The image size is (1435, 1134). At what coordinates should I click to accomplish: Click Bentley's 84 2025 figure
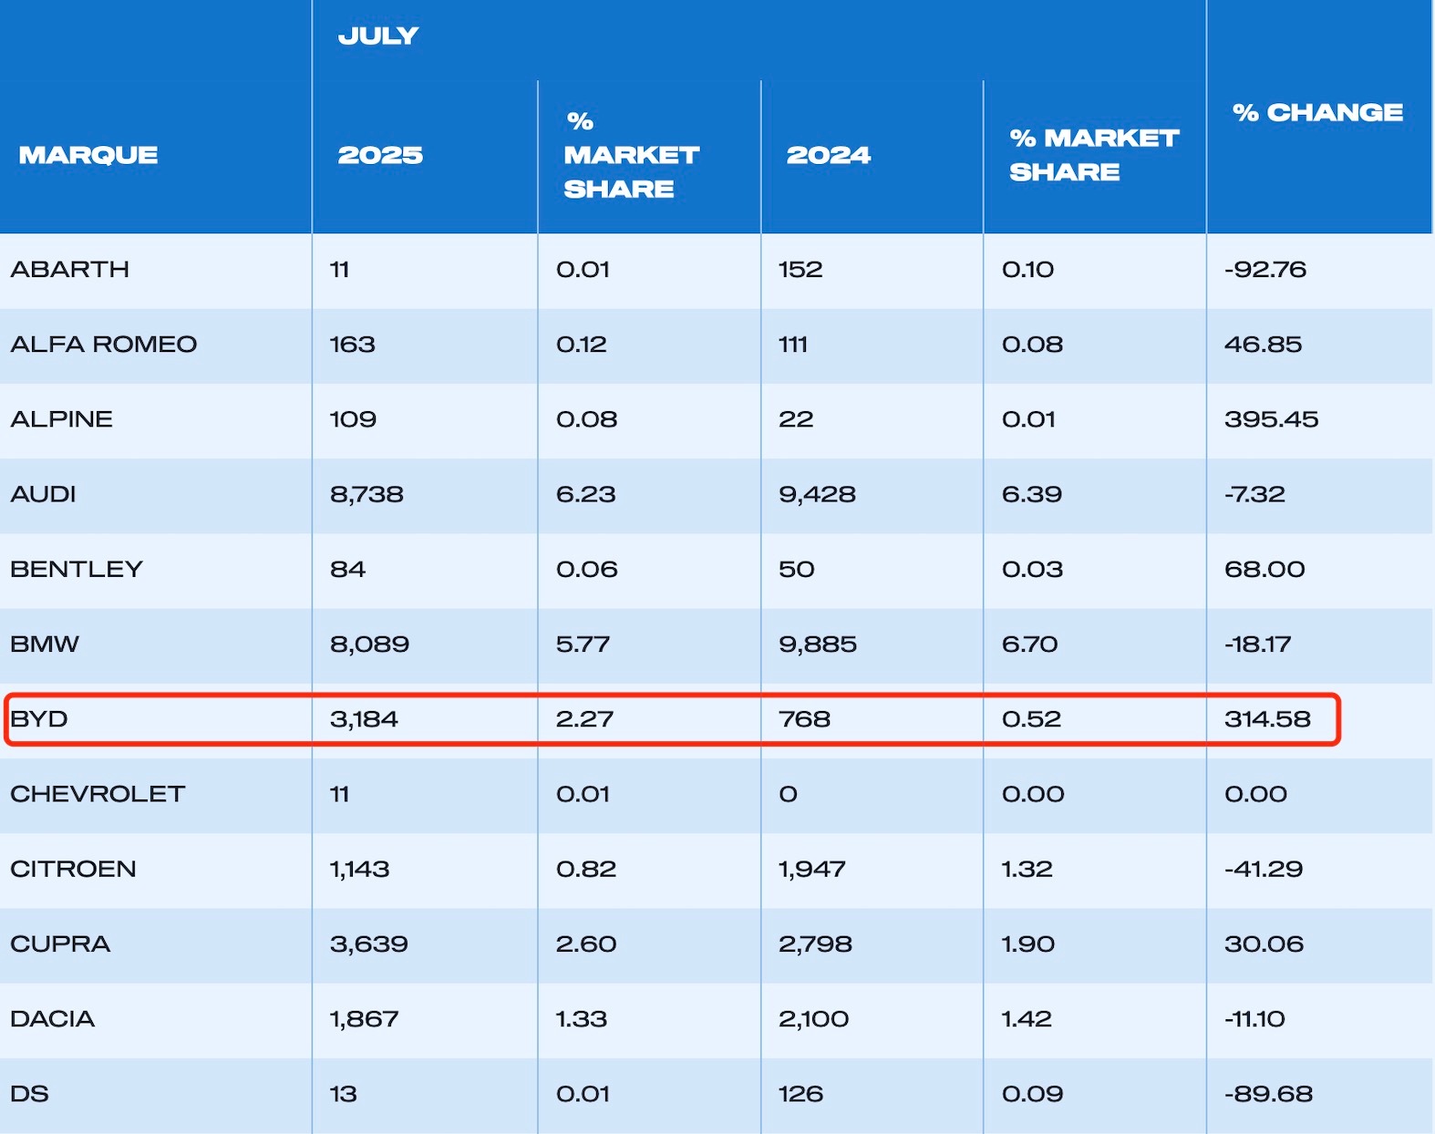[x=347, y=569]
